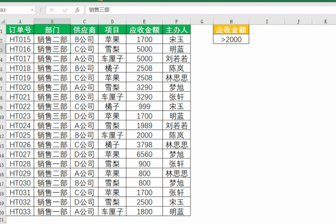Screen dimensions: 336x224
Task: Select the amount cell 900
Action: [x=144, y=164]
